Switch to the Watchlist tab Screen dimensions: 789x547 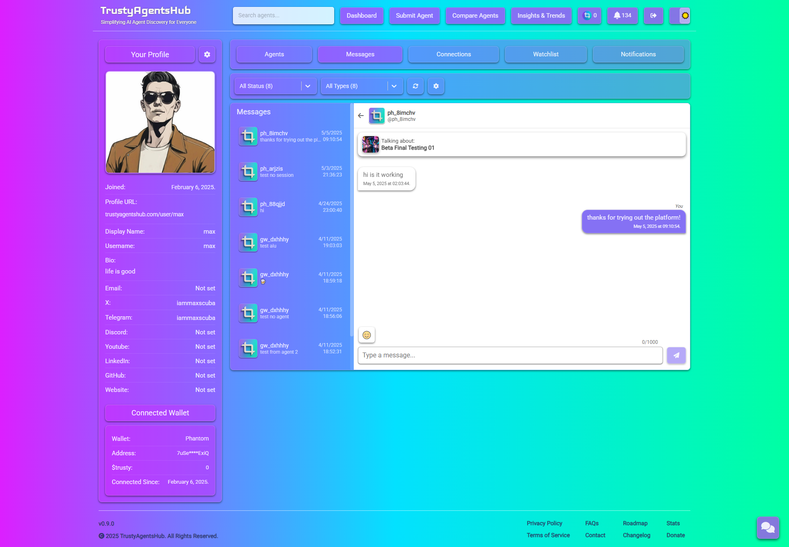click(545, 54)
